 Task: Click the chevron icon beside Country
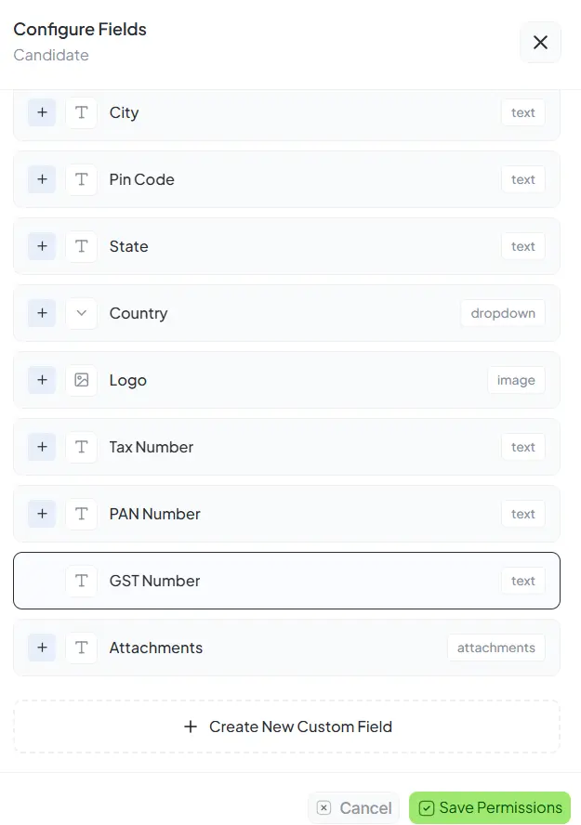(82, 313)
